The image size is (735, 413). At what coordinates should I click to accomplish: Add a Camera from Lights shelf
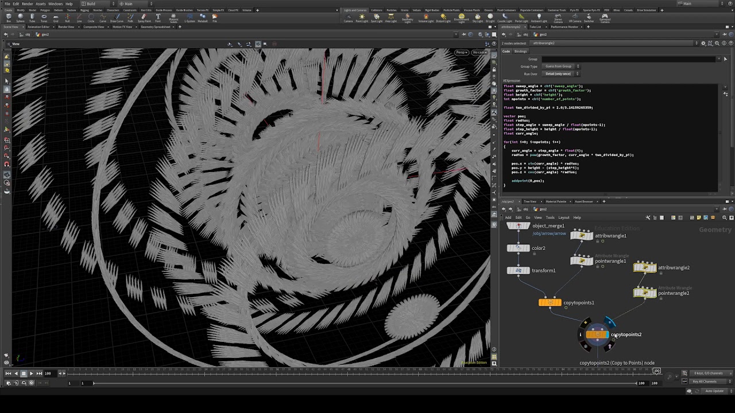(x=348, y=18)
